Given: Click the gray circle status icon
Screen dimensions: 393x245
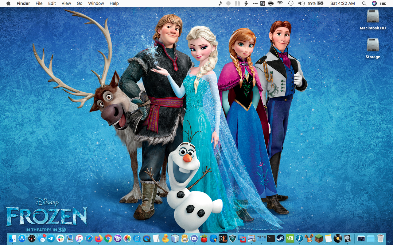Looking at the screenshot, I should pos(228,3).
